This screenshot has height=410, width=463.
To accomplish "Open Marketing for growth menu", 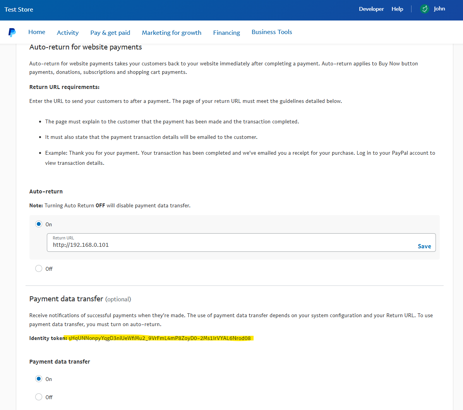I will [171, 32].
